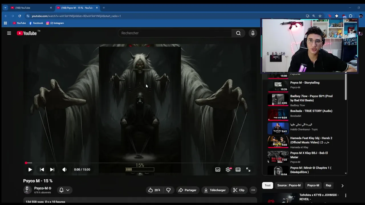Viewport: 365px width, 205px height.
Task: Open the Psyco-M channel avatar
Action: [x=27, y=190]
